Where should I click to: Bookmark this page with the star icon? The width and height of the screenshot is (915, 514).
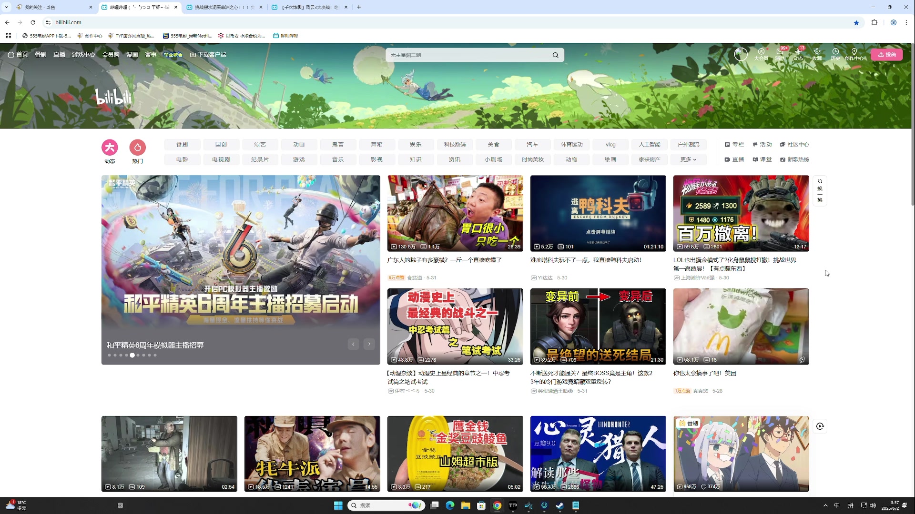[x=856, y=22]
